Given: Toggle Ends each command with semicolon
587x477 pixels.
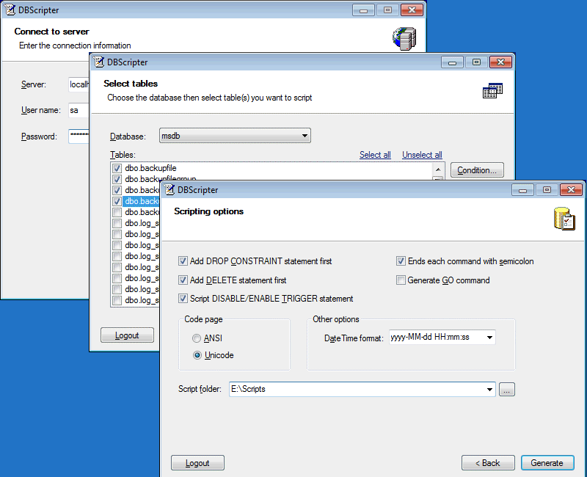Looking at the screenshot, I should pyautogui.click(x=401, y=261).
